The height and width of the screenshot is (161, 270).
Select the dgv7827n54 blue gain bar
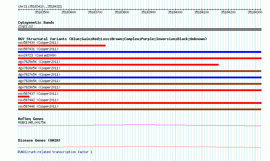click(x=140, y=77)
